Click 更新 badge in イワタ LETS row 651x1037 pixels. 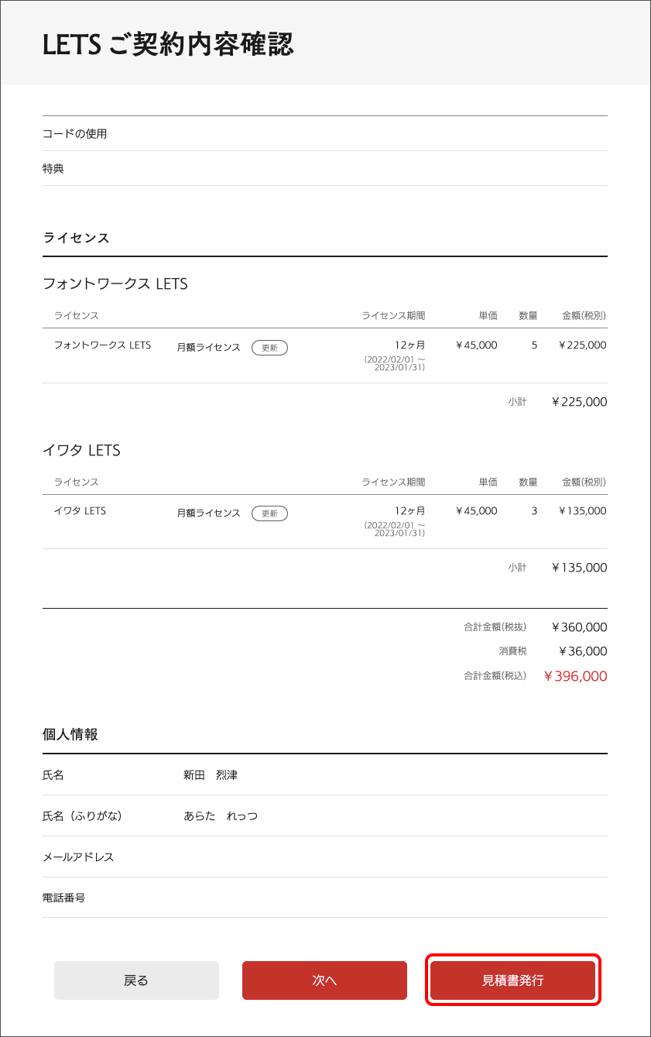click(x=269, y=513)
